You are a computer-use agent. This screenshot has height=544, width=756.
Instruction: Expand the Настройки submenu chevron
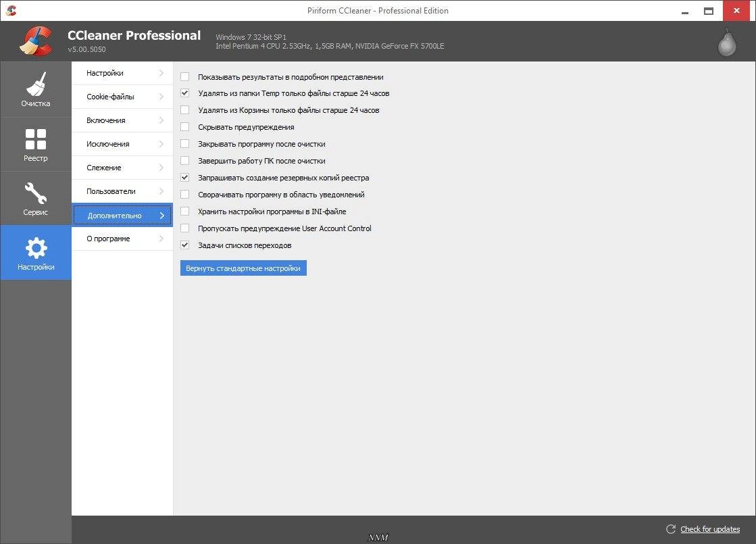(161, 73)
